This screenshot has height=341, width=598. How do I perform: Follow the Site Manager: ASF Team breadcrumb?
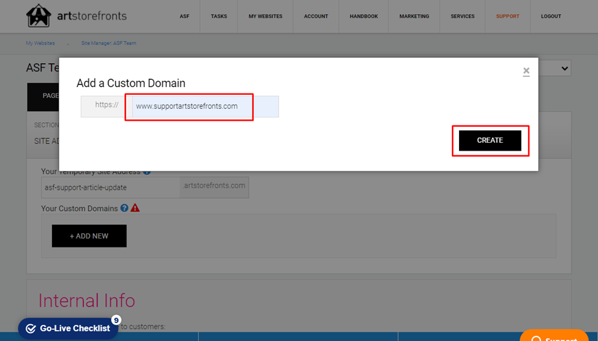pyautogui.click(x=108, y=43)
